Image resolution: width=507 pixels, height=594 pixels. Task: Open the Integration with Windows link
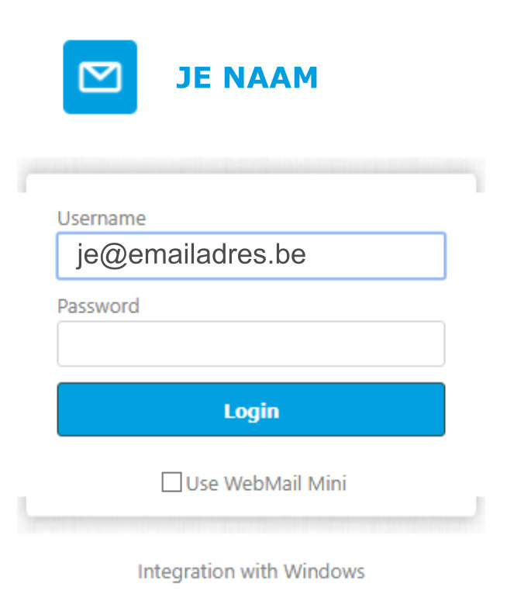251,572
